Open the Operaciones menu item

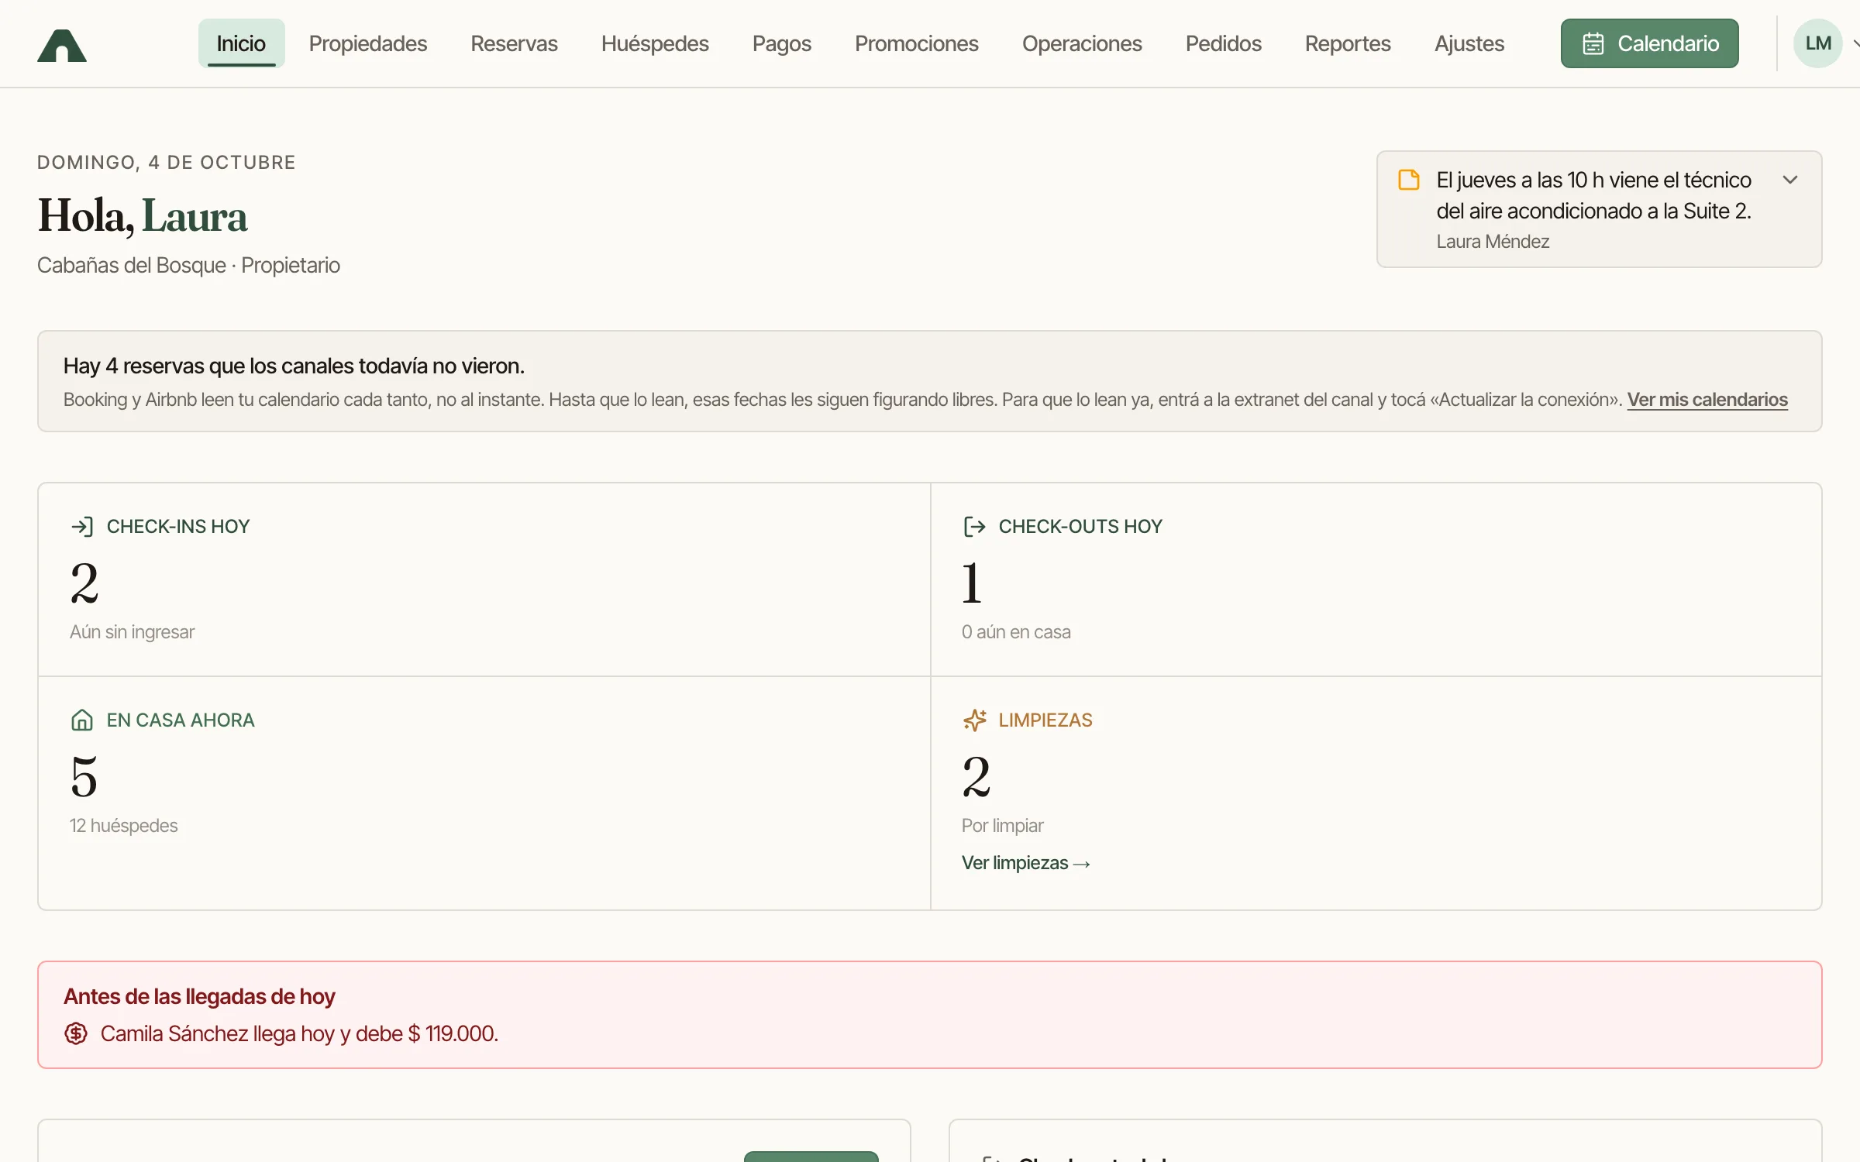coord(1082,43)
